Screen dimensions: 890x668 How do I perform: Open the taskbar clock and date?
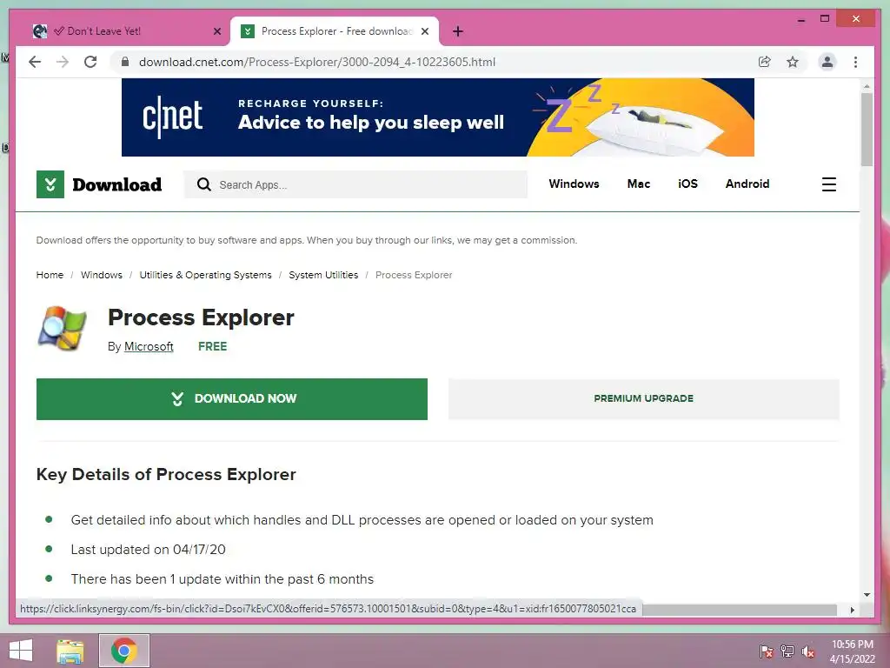coord(852,651)
